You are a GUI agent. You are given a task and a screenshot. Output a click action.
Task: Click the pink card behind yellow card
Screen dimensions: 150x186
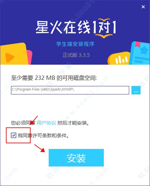[30, 57]
